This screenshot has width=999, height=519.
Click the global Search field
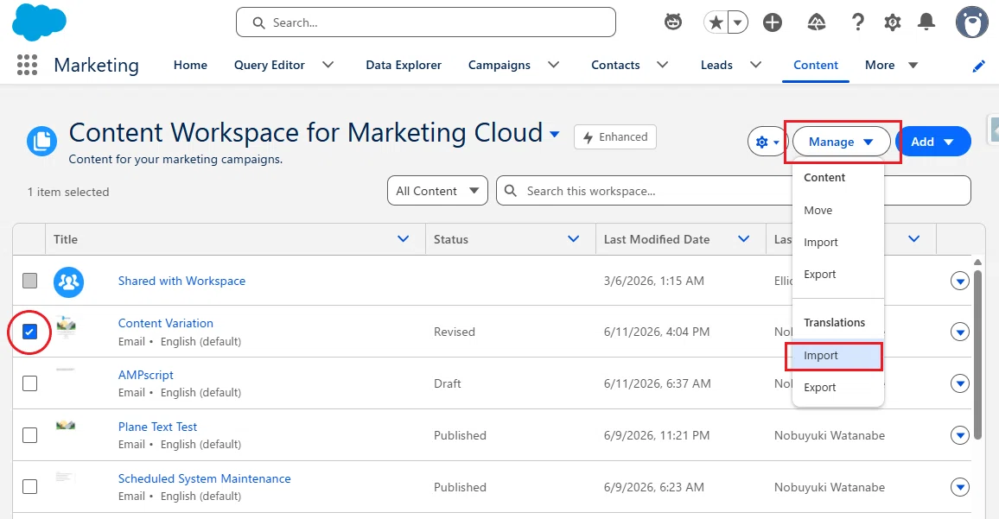(x=425, y=22)
